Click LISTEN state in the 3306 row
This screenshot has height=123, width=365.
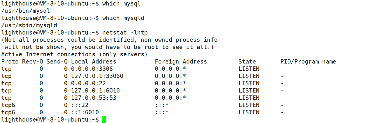pos(249,69)
